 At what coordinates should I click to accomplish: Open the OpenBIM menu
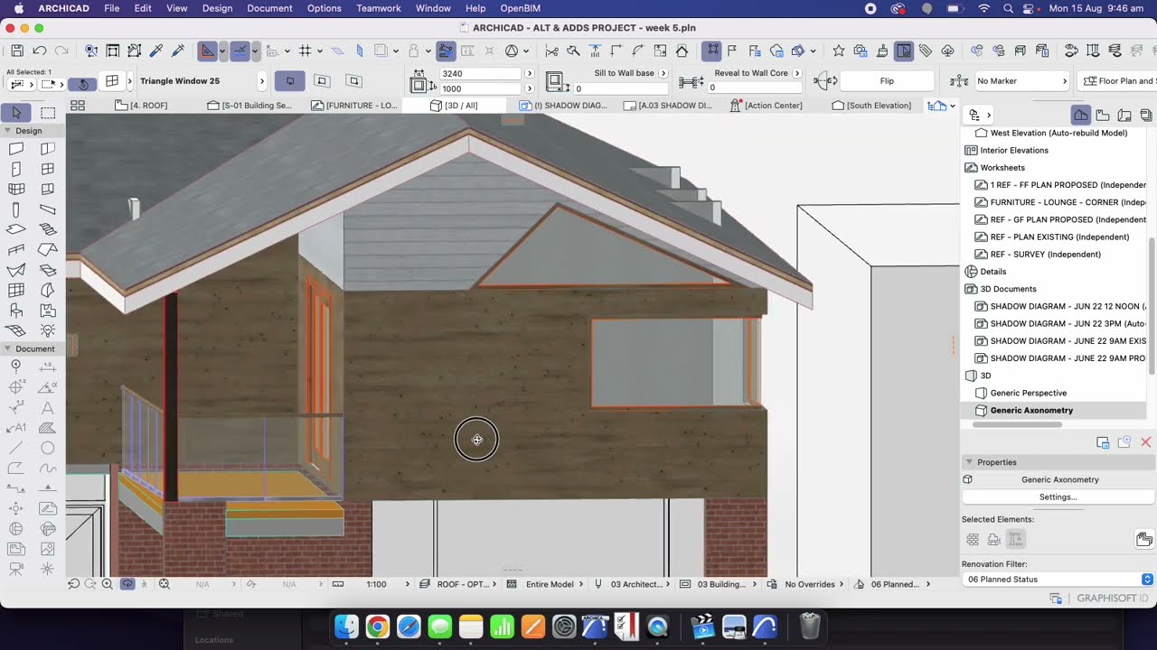pyautogui.click(x=520, y=8)
